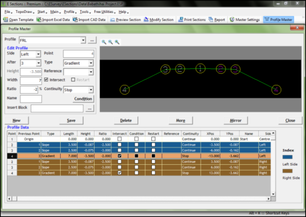306x217 pixels.
Task: Open the After dropdown showing 3
Action: [39, 63]
